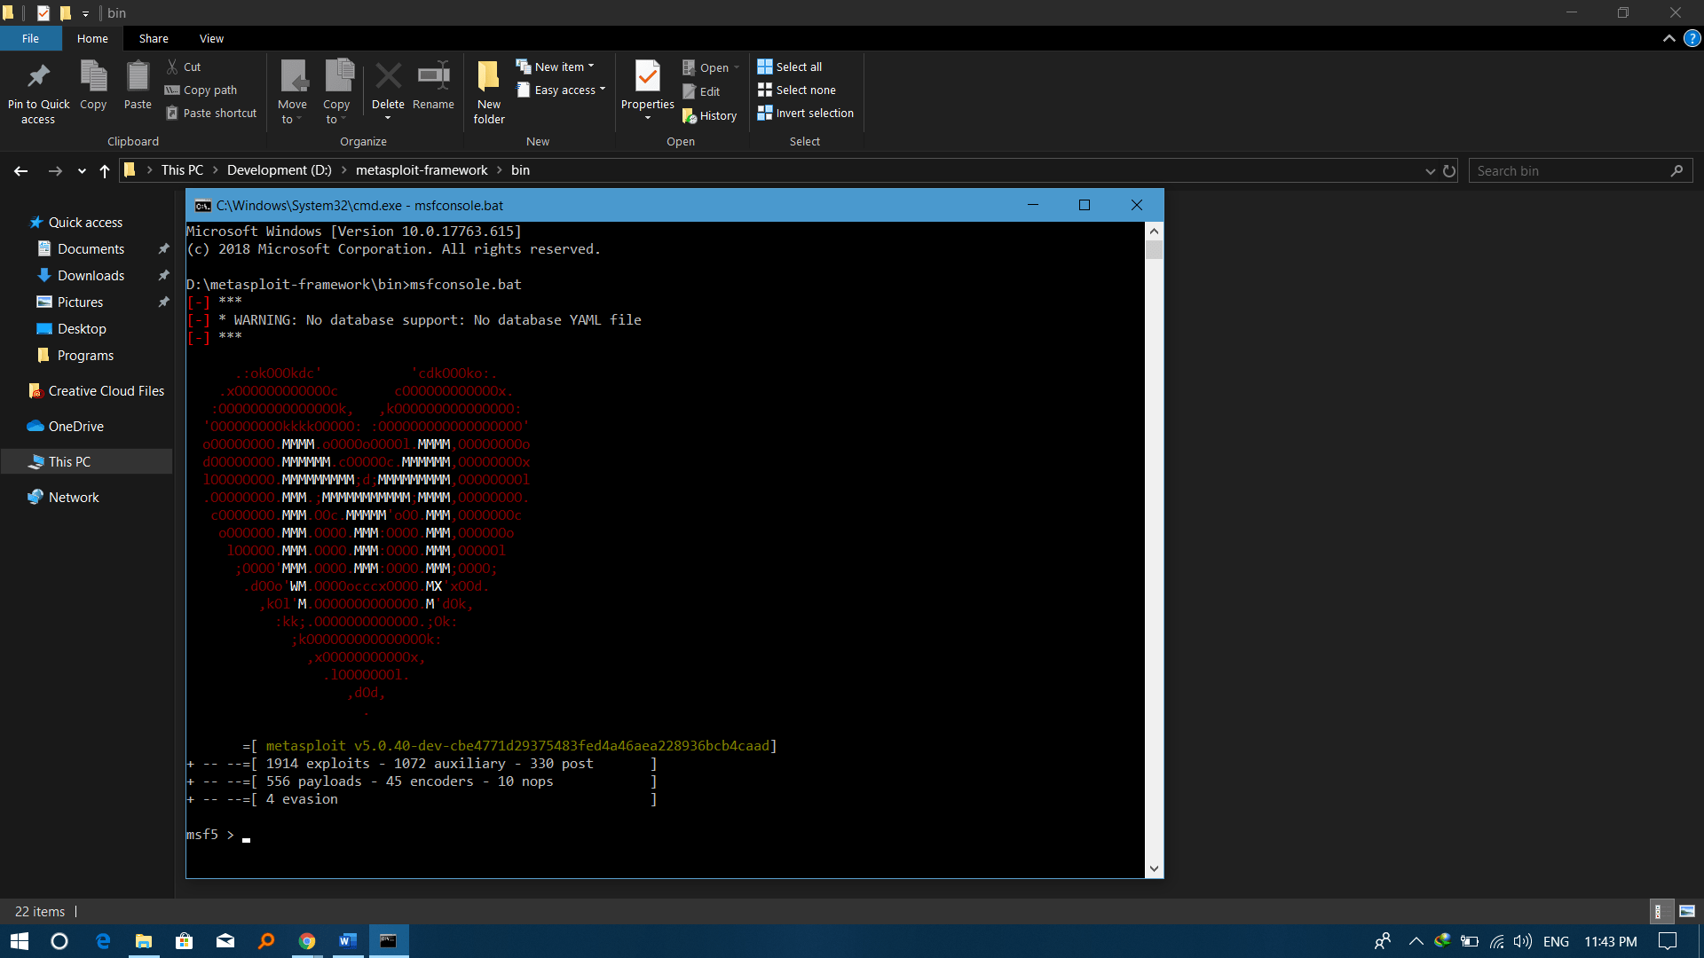Open Pictures in navigation pane
The width and height of the screenshot is (1704, 958).
click(80, 302)
